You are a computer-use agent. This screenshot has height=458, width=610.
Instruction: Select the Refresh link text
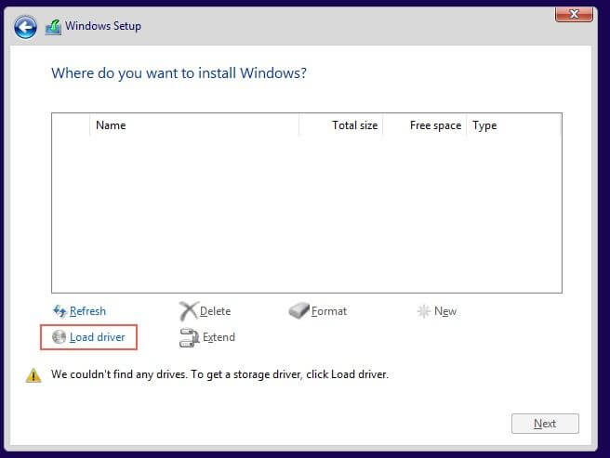click(x=87, y=311)
